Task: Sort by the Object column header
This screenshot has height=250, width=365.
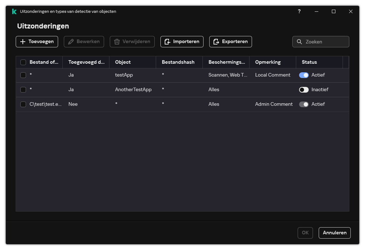Action: (123, 62)
